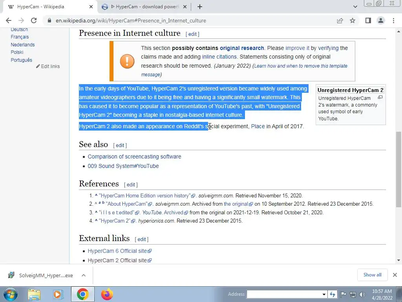The width and height of the screenshot is (402, 302).
Task: Open File Explorer from taskbar
Action: click(x=34, y=294)
